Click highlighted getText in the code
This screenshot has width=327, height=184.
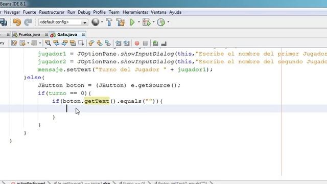pyautogui.click(x=97, y=101)
